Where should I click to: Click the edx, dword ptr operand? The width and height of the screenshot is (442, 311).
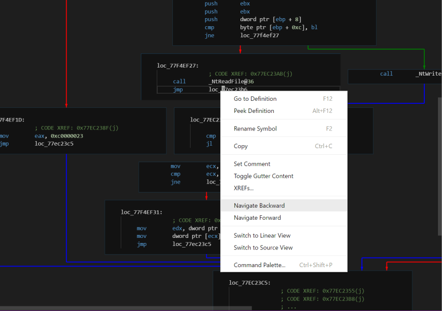pos(195,228)
